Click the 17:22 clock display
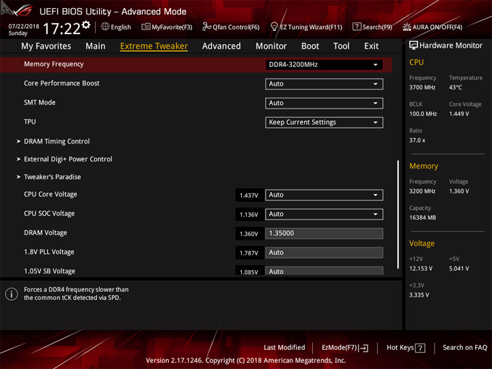 tap(61, 29)
